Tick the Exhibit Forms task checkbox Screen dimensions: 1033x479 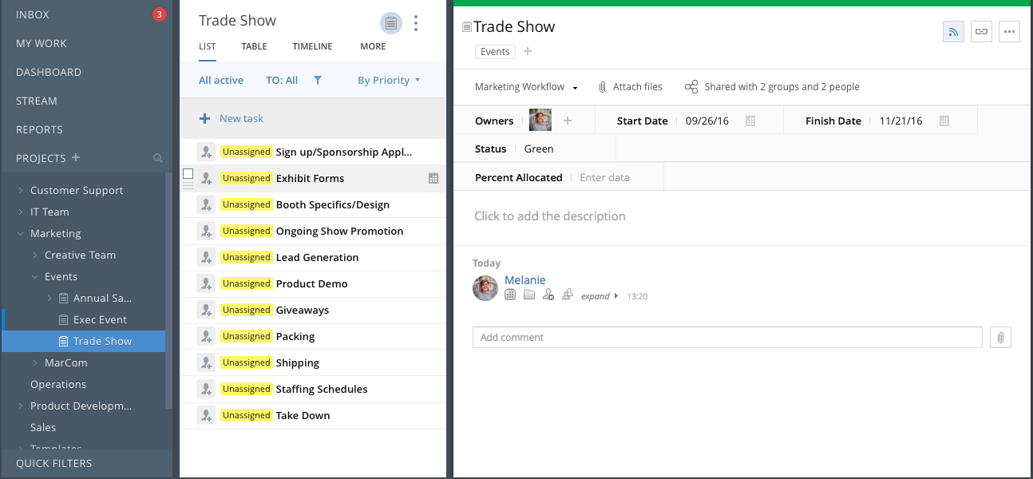coord(188,173)
